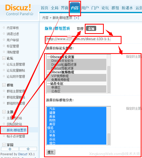The width and height of the screenshot is (142, 158).
Task: Open 论坛批量删帖 in the sidebar
Action: pos(16,70)
